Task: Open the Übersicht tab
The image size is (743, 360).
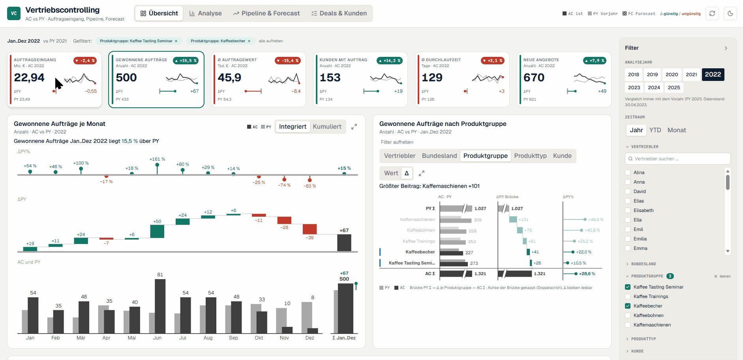Action: point(159,13)
